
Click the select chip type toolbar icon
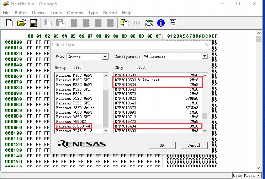coord(124,23)
